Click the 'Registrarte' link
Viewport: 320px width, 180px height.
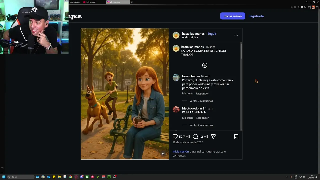[x=256, y=16]
